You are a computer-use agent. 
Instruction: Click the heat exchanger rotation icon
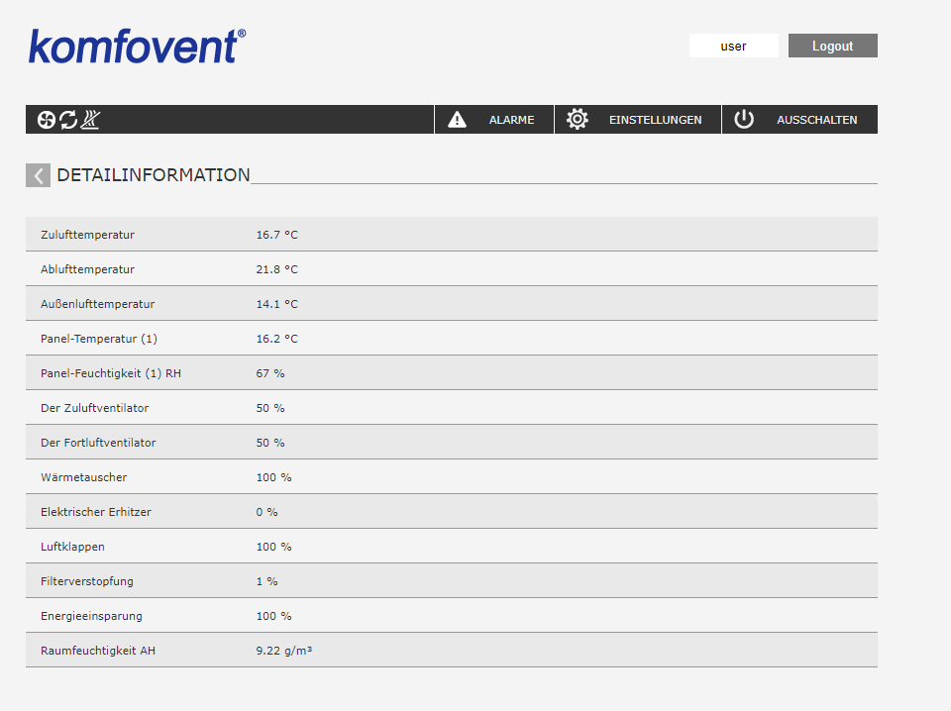tap(68, 120)
